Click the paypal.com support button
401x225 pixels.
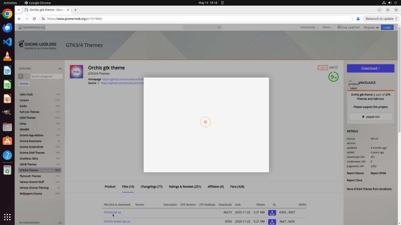371,117
